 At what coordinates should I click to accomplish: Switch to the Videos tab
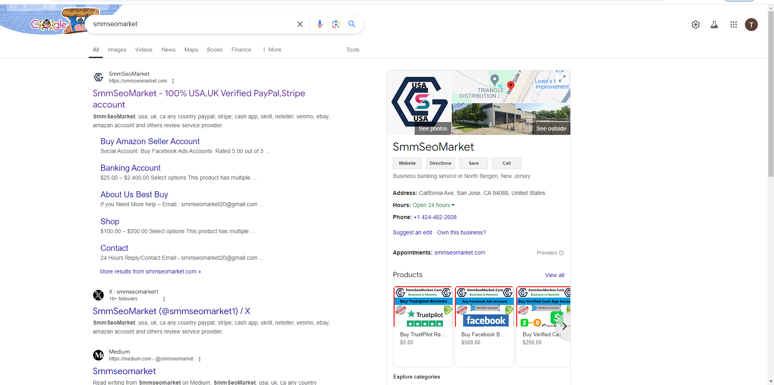[x=144, y=50]
